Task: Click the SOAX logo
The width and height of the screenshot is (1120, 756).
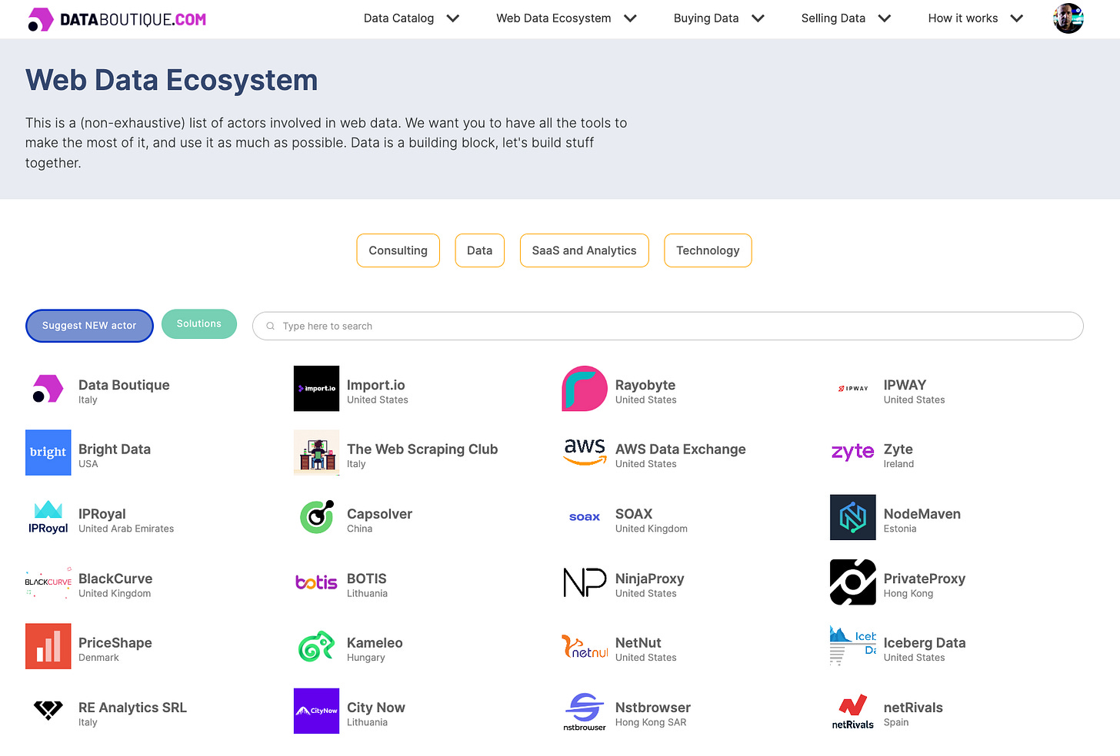Action: [x=585, y=517]
